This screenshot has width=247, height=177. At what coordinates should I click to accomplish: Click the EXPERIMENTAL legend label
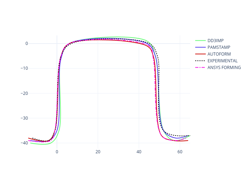pos(222,61)
